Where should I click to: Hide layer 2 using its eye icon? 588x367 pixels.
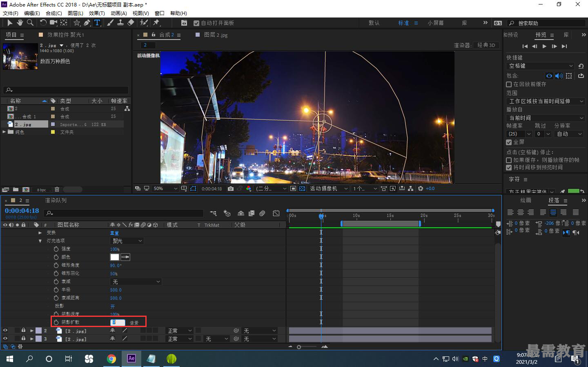click(5, 331)
